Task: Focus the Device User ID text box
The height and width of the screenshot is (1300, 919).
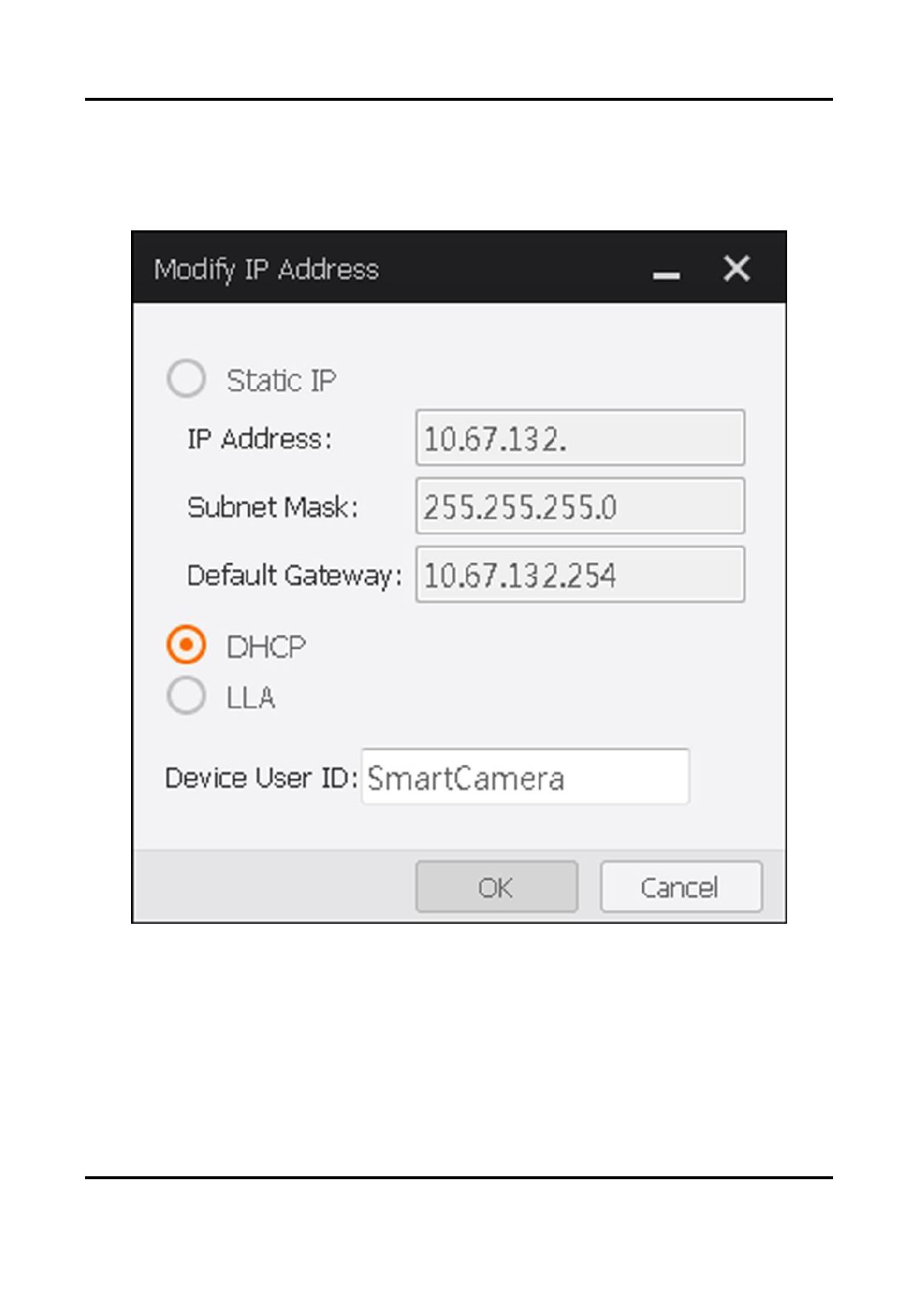Action: click(525, 777)
